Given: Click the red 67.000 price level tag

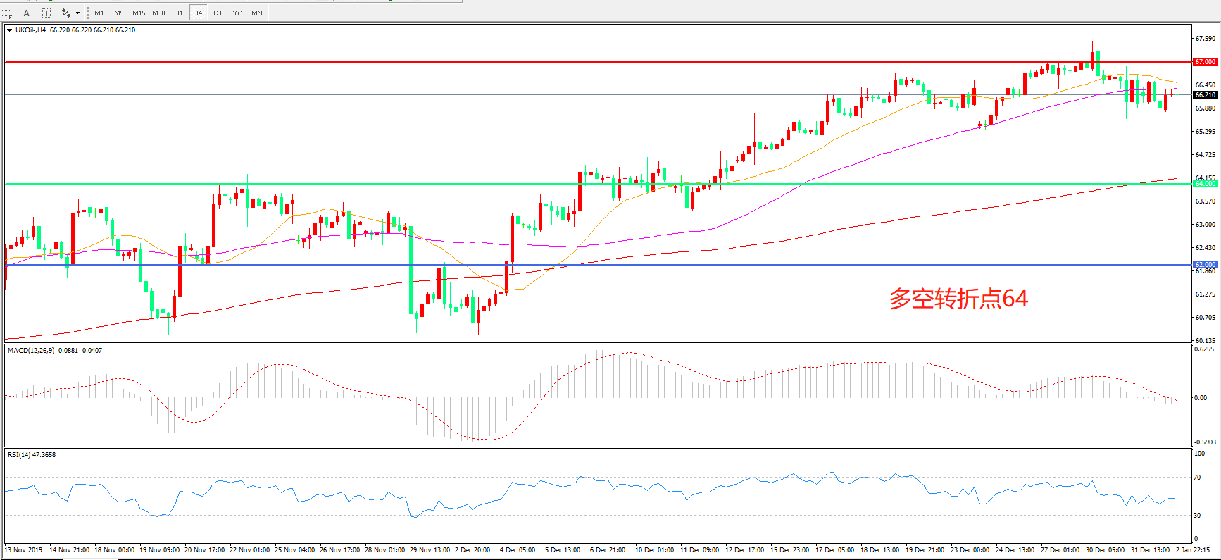Looking at the screenshot, I should pos(1205,62).
